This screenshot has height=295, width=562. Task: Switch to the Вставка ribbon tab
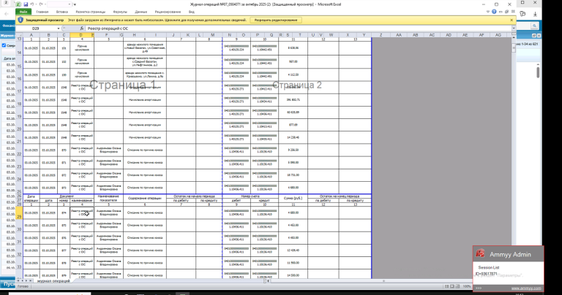click(62, 12)
